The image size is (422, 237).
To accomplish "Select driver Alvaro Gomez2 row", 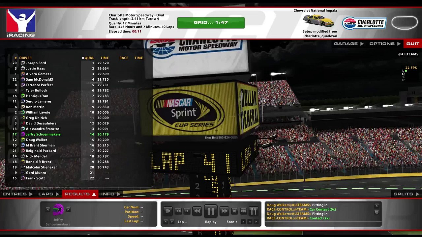I will coord(61,74).
